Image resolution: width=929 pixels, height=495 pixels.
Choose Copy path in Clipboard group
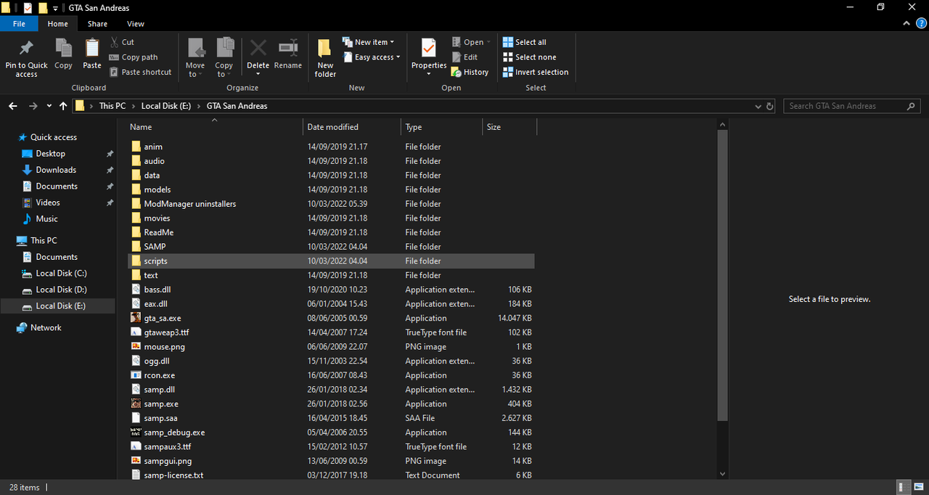tap(134, 57)
